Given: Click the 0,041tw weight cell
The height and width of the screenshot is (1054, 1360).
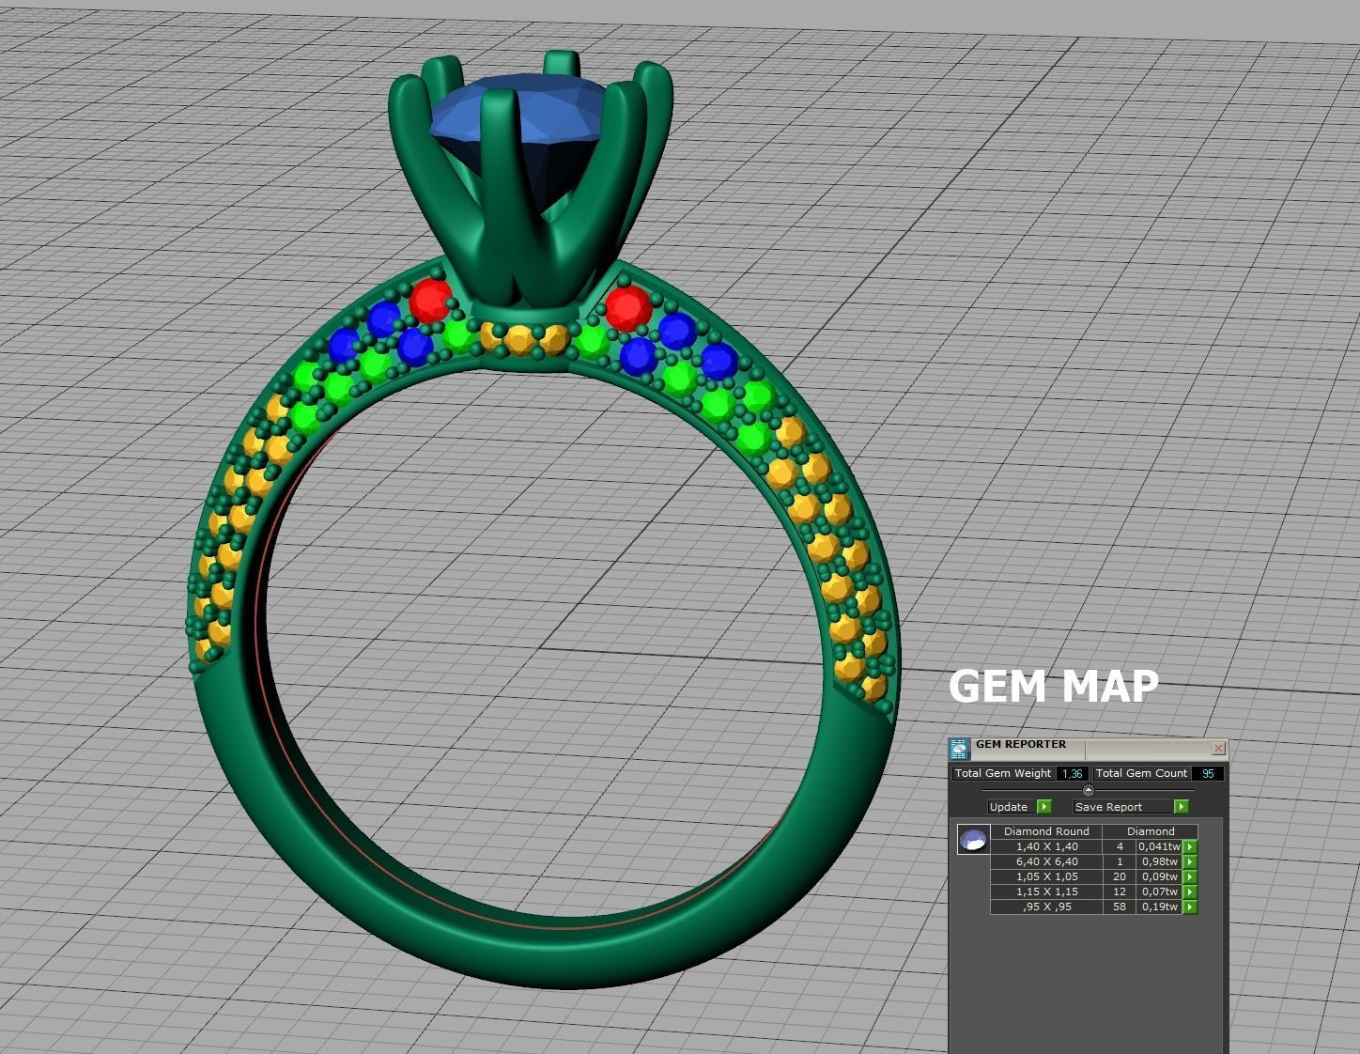Looking at the screenshot, I should click(x=1159, y=846).
